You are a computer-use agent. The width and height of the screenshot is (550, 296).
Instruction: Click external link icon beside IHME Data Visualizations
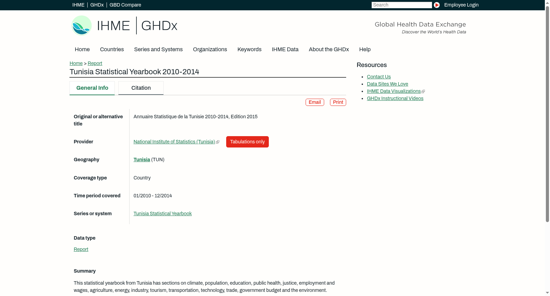coord(423,91)
